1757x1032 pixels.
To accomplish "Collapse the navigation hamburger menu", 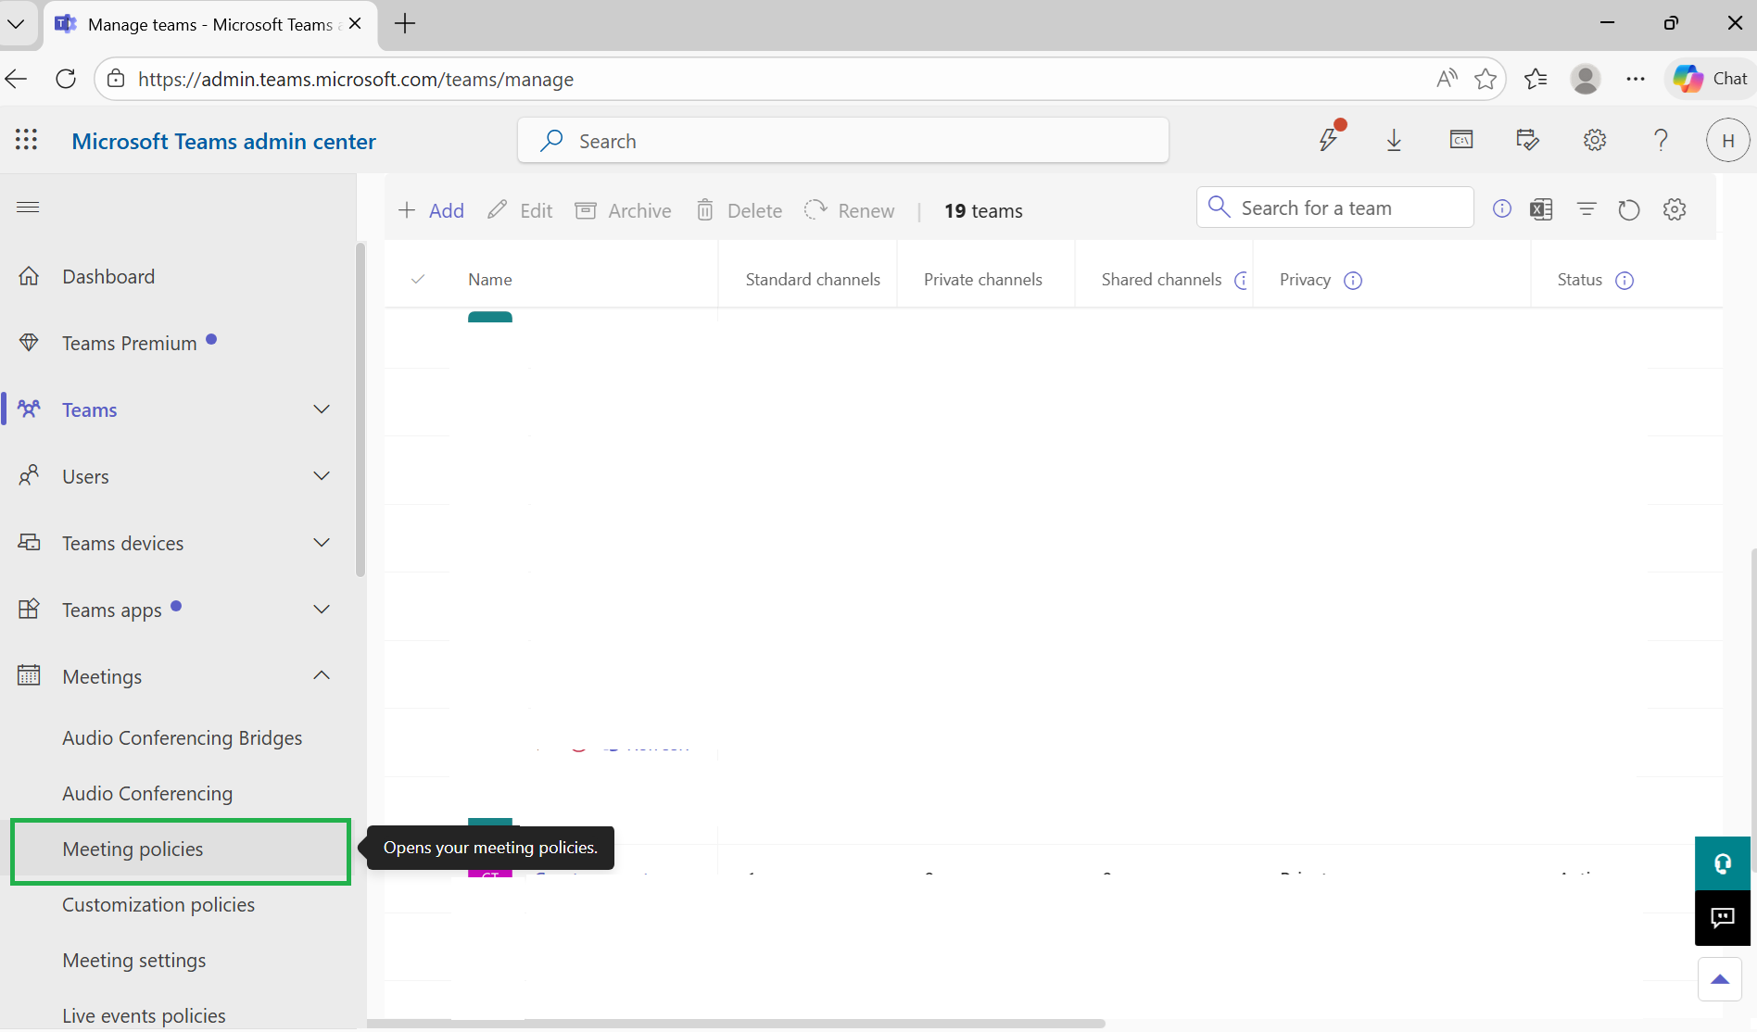I will tap(28, 207).
